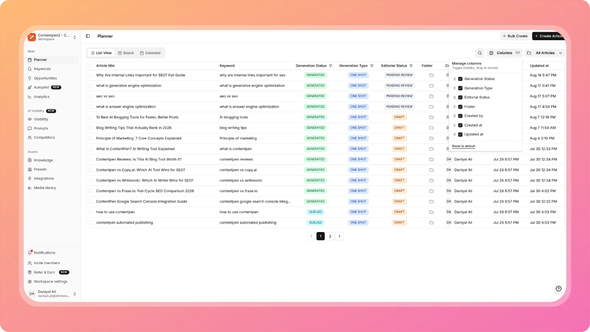Click the Autopilot rocket icon

(x=30, y=88)
